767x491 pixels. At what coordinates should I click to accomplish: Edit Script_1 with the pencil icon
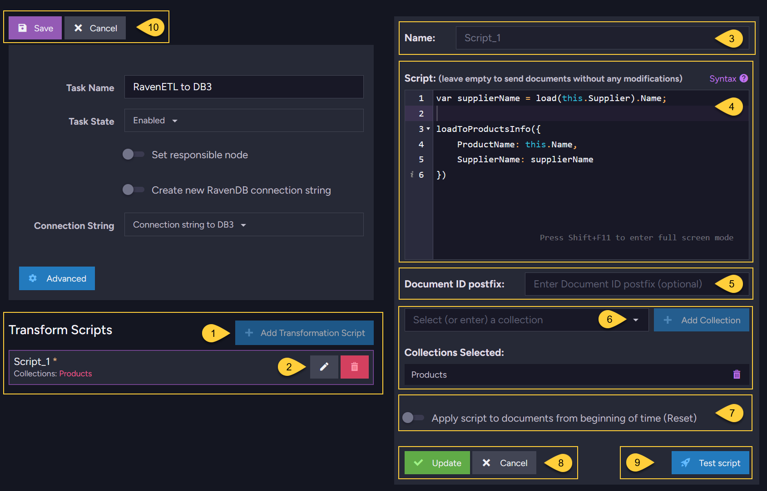(x=324, y=367)
